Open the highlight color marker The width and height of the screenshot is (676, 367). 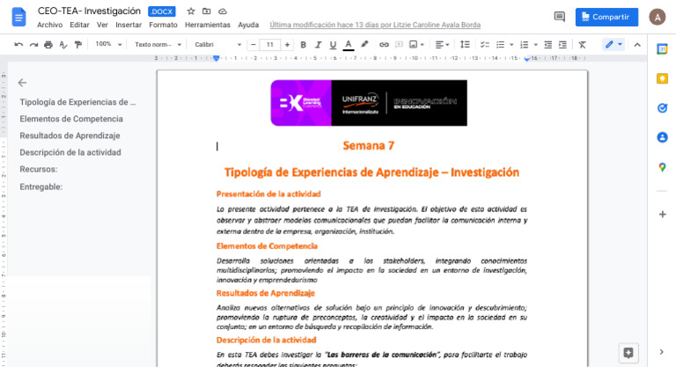[x=364, y=44]
